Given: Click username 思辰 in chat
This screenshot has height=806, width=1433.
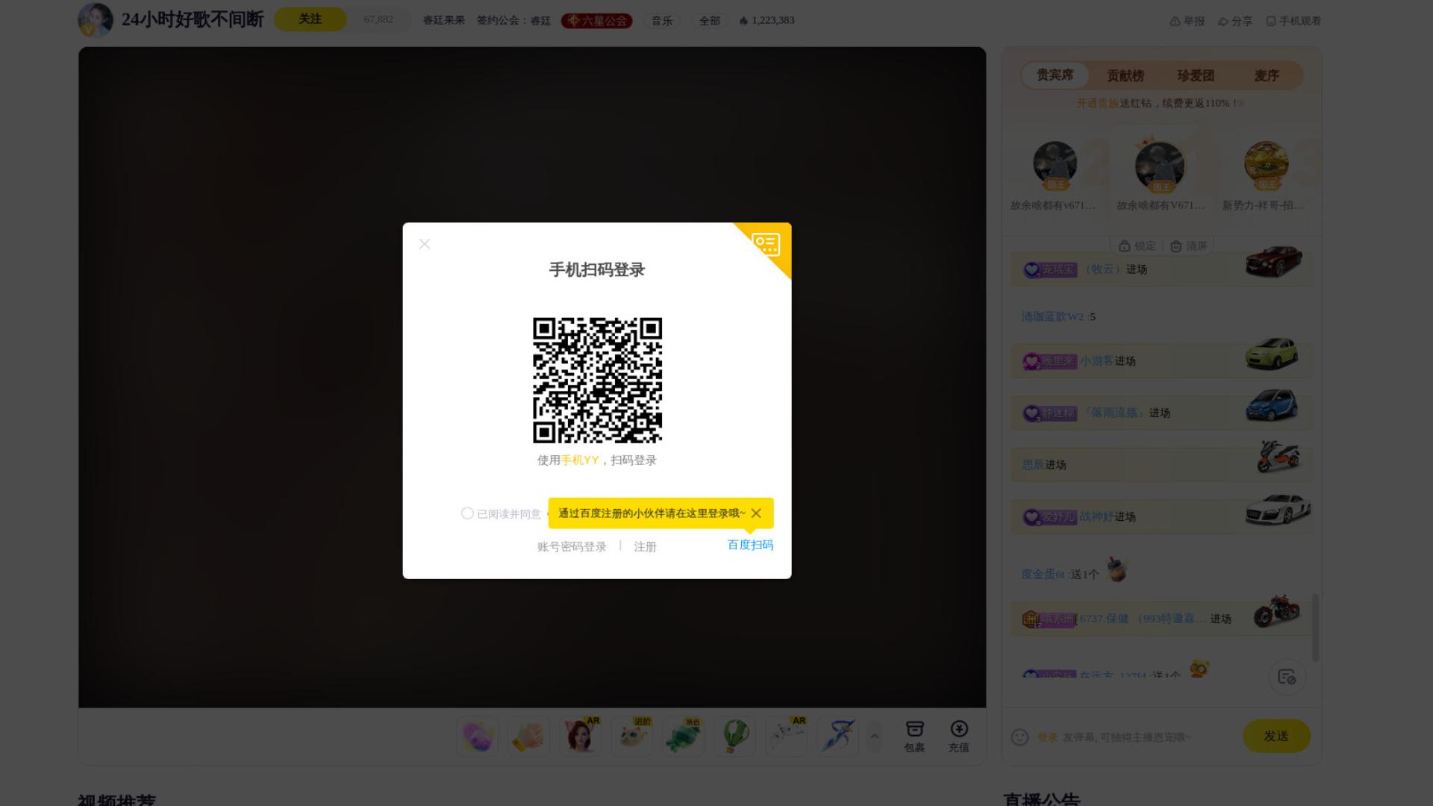Looking at the screenshot, I should 1032,464.
